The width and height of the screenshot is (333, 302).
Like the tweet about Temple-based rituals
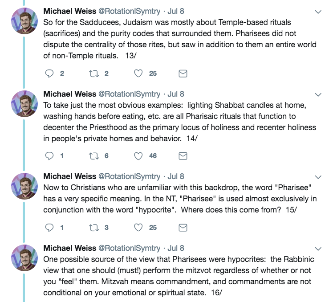139,73
